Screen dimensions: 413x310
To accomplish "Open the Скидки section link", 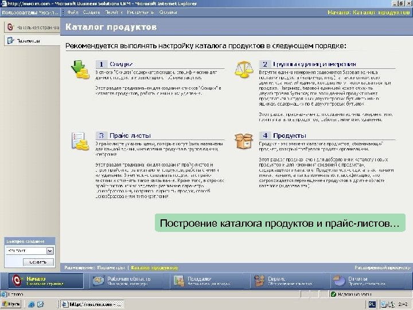I will point(121,64).
